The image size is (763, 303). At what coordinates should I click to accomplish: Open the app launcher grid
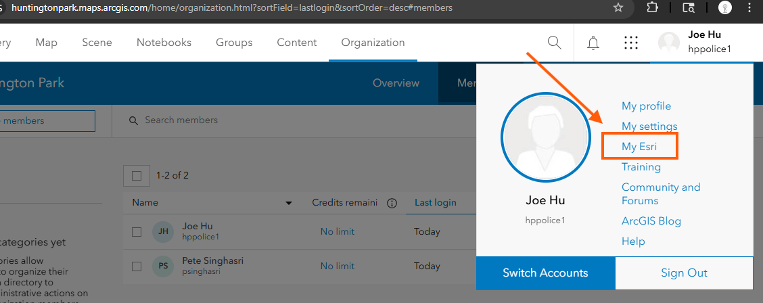coord(631,43)
